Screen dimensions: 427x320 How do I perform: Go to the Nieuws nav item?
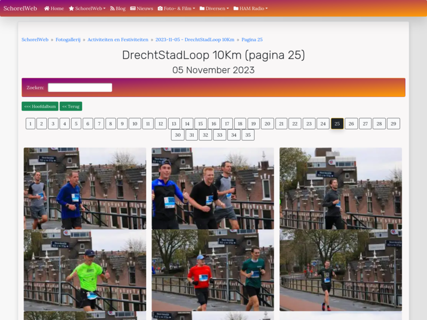click(x=141, y=9)
